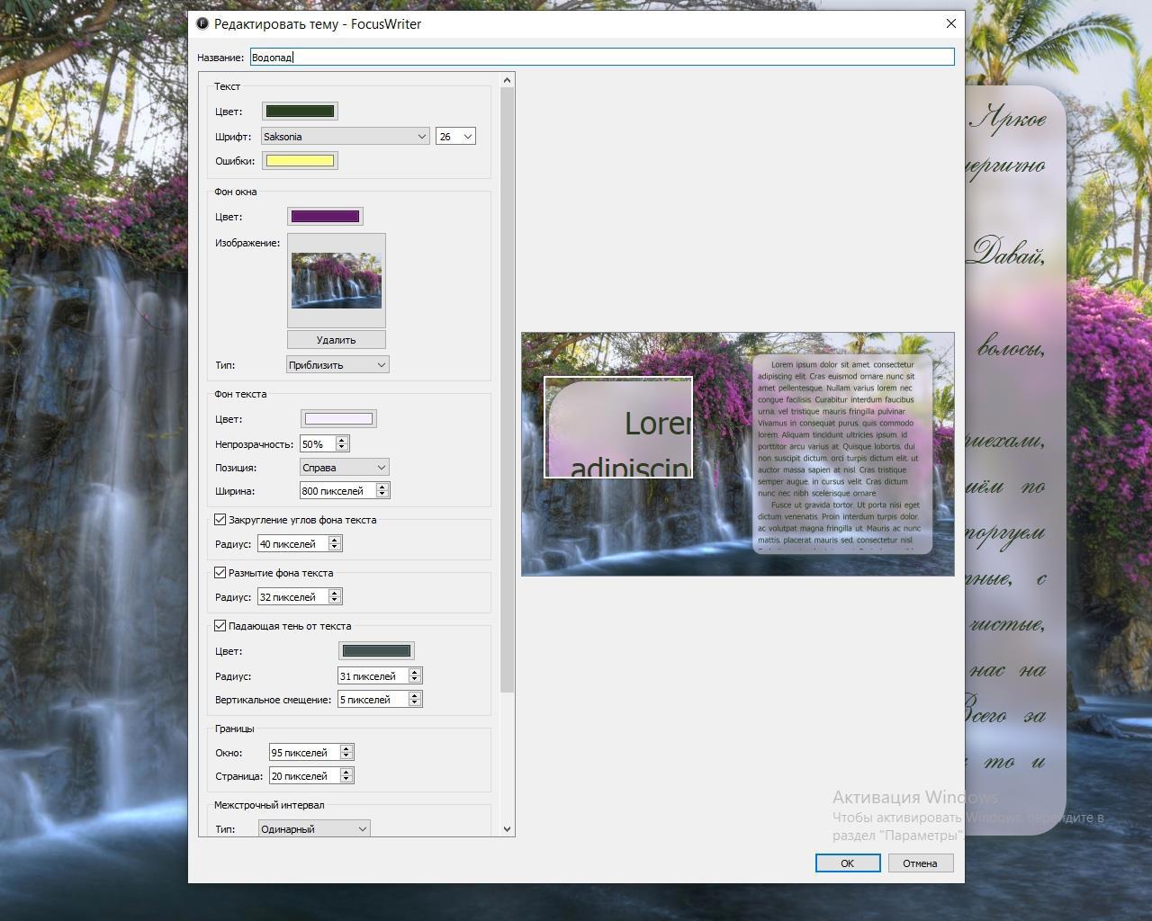The height and width of the screenshot is (921, 1152).
Task: Click the theme name input field
Action: 601,58
